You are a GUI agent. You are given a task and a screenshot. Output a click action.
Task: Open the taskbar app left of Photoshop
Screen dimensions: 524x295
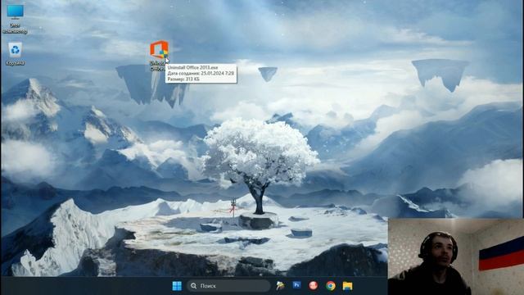(280, 285)
